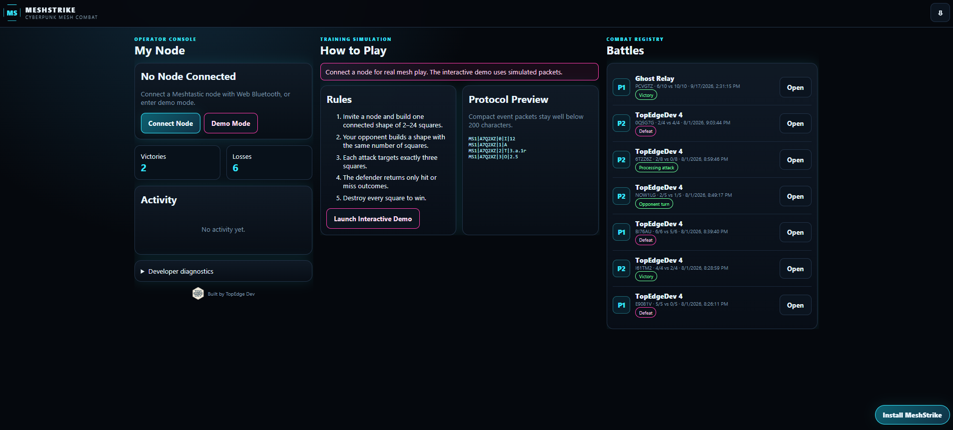Open the battle with code E9081V
This screenshot has width=953, height=430.
[x=795, y=305]
